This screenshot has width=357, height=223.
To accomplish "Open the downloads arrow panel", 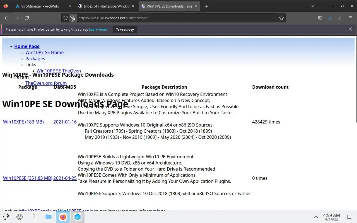I will click(x=330, y=18).
